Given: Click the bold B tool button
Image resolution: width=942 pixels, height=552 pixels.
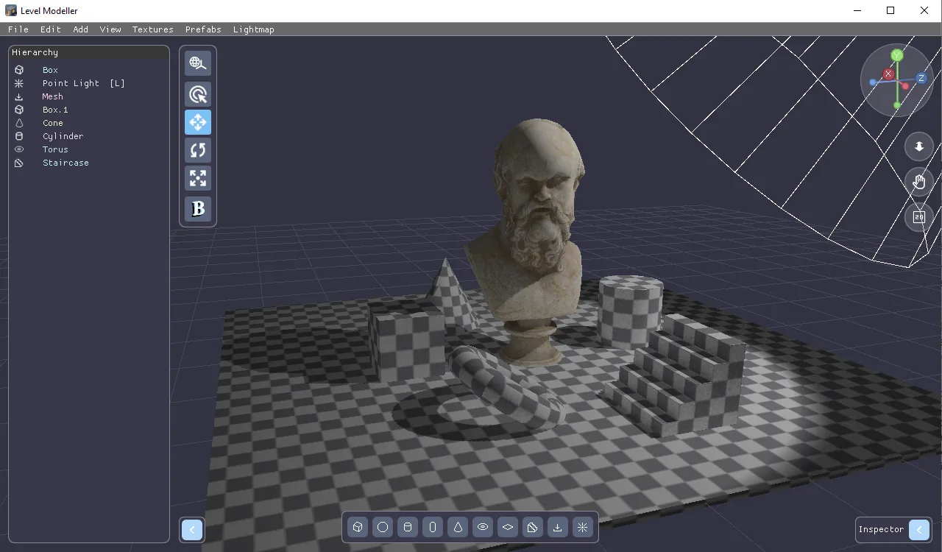Looking at the screenshot, I should [198, 209].
